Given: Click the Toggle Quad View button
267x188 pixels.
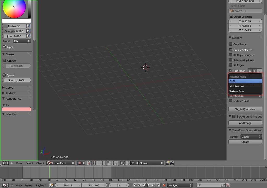Looking at the screenshot, I should [x=245, y=109].
